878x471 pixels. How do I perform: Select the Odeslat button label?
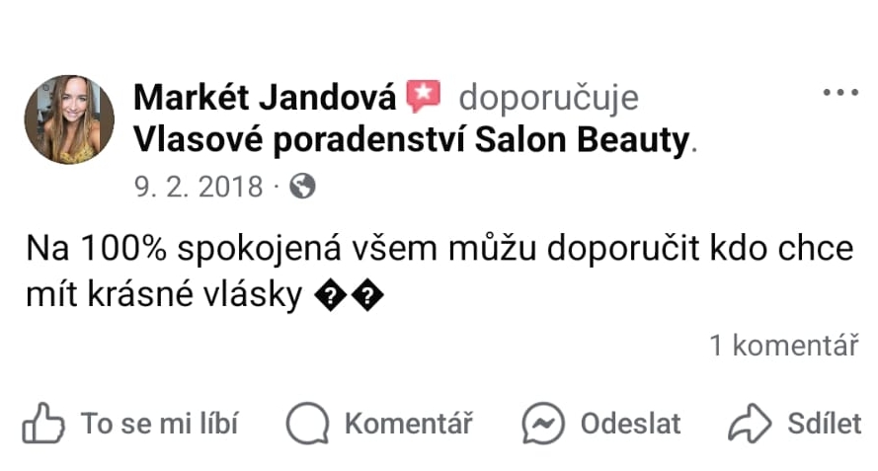tap(630, 424)
